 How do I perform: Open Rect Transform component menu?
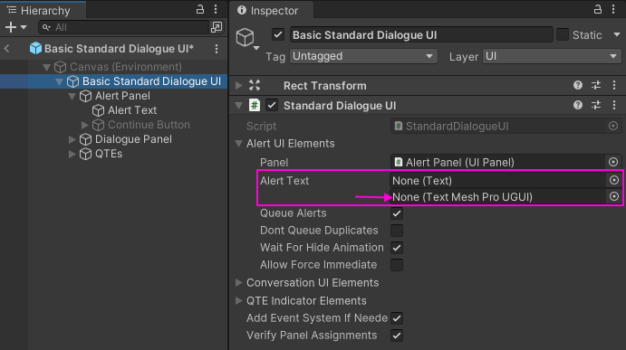click(x=614, y=85)
